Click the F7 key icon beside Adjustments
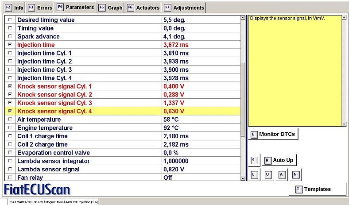 [x=167, y=8]
